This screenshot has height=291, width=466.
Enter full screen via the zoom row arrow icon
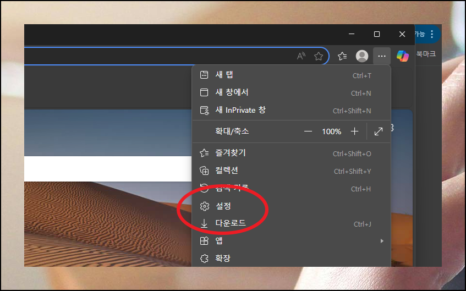[378, 131]
